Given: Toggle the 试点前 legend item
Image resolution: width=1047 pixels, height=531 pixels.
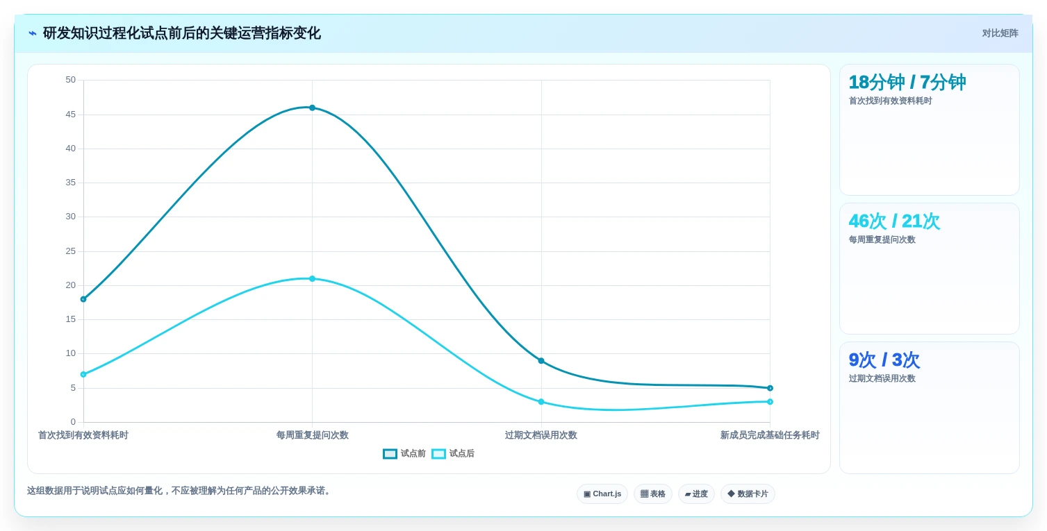Looking at the screenshot, I should pyautogui.click(x=404, y=454).
